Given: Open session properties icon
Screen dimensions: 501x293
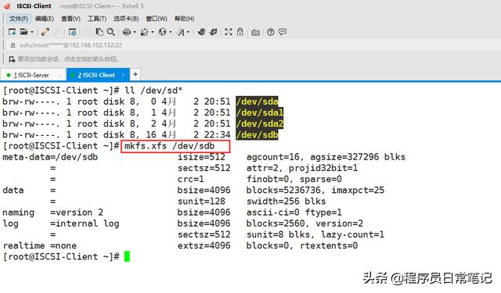Looking at the screenshot, I should (72, 32).
